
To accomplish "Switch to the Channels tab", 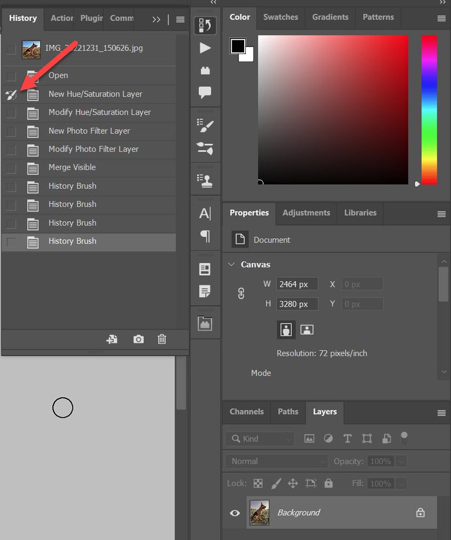I will pyautogui.click(x=246, y=412).
